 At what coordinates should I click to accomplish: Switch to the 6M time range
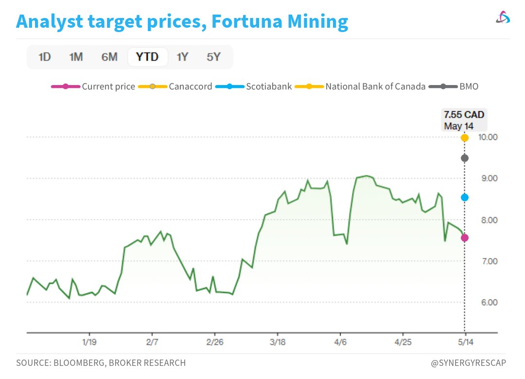pos(109,57)
